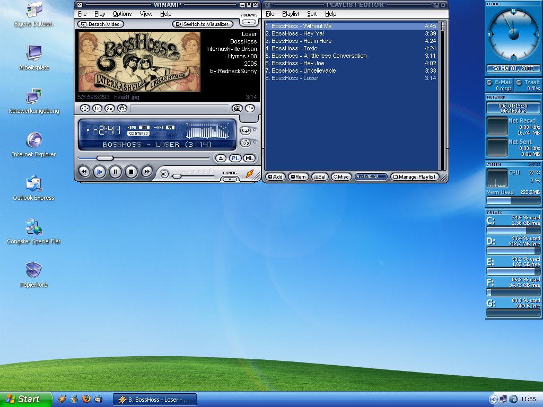Click the BossHoss album art video

[x=139, y=61]
